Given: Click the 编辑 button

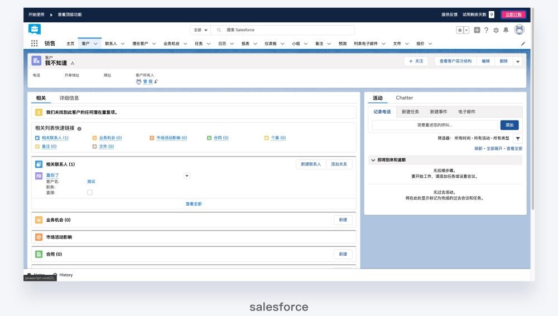Looking at the screenshot, I should click(x=485, y=61).
